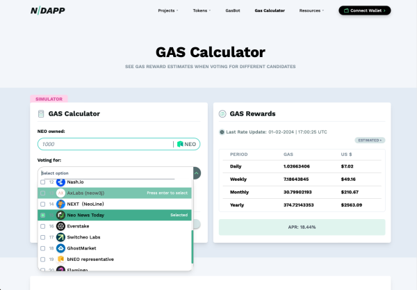
Task: Select bNEO representative candidate
Action: click(115, 259)
